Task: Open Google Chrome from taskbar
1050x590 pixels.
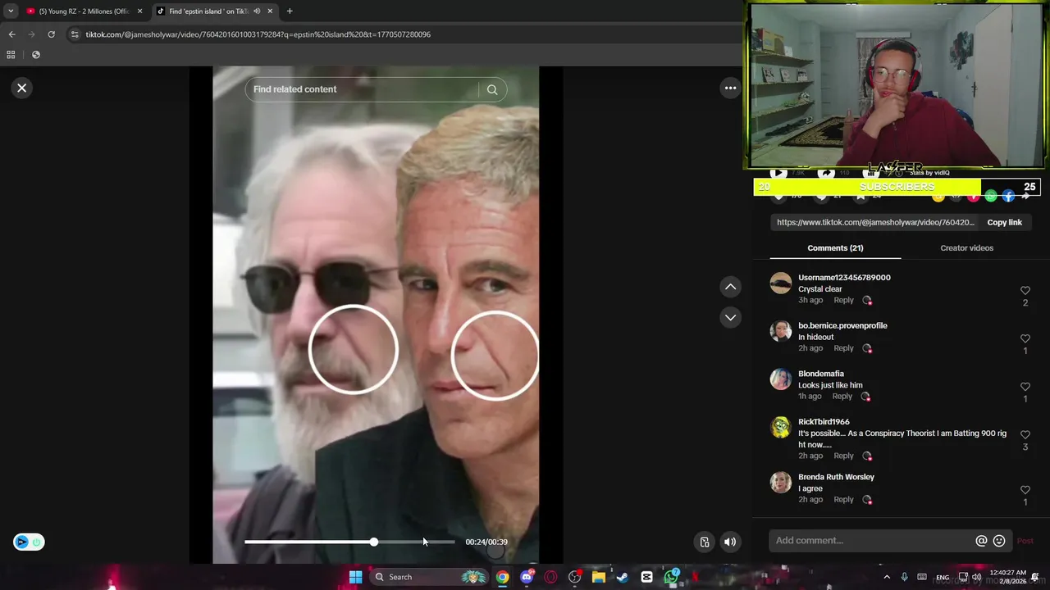Action: coord(502,577)
